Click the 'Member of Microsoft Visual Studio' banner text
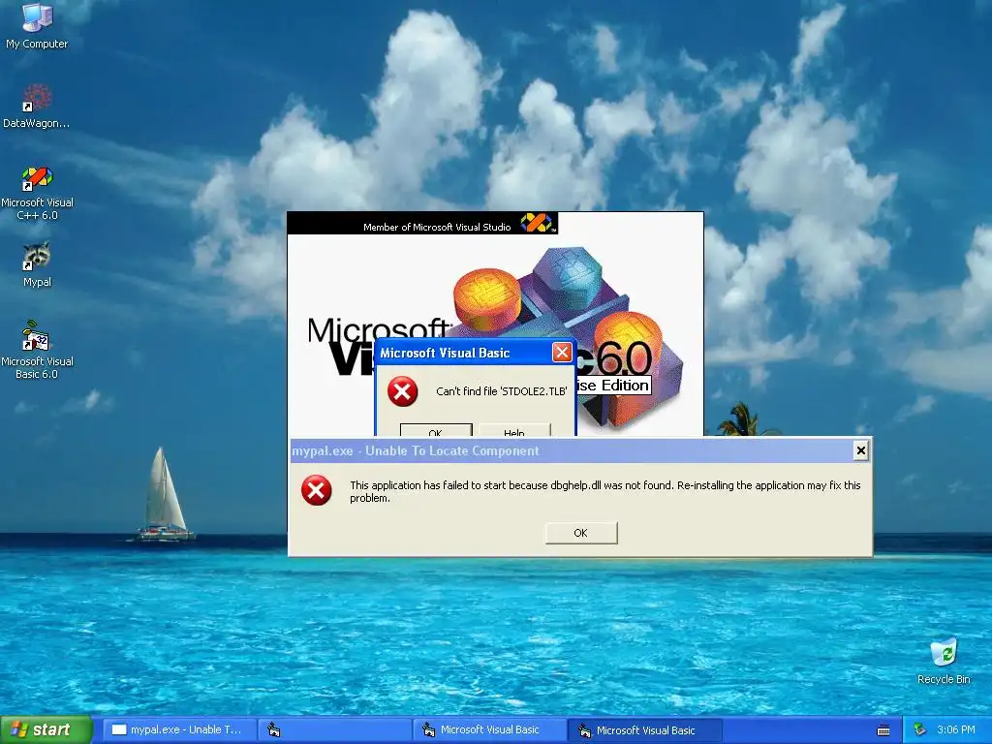The height and width of the screenshot is (744, 992). pyautogui.click(x=437, y=227)
